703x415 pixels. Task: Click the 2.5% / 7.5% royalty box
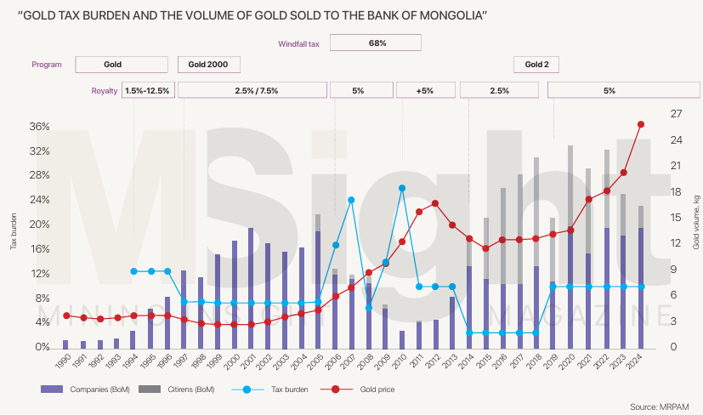click(x=251, y=90)
